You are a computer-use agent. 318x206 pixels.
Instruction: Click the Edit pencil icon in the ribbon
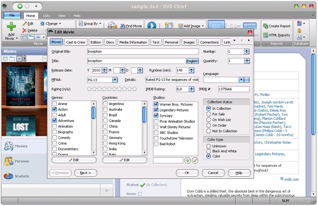tap(25, 24)
